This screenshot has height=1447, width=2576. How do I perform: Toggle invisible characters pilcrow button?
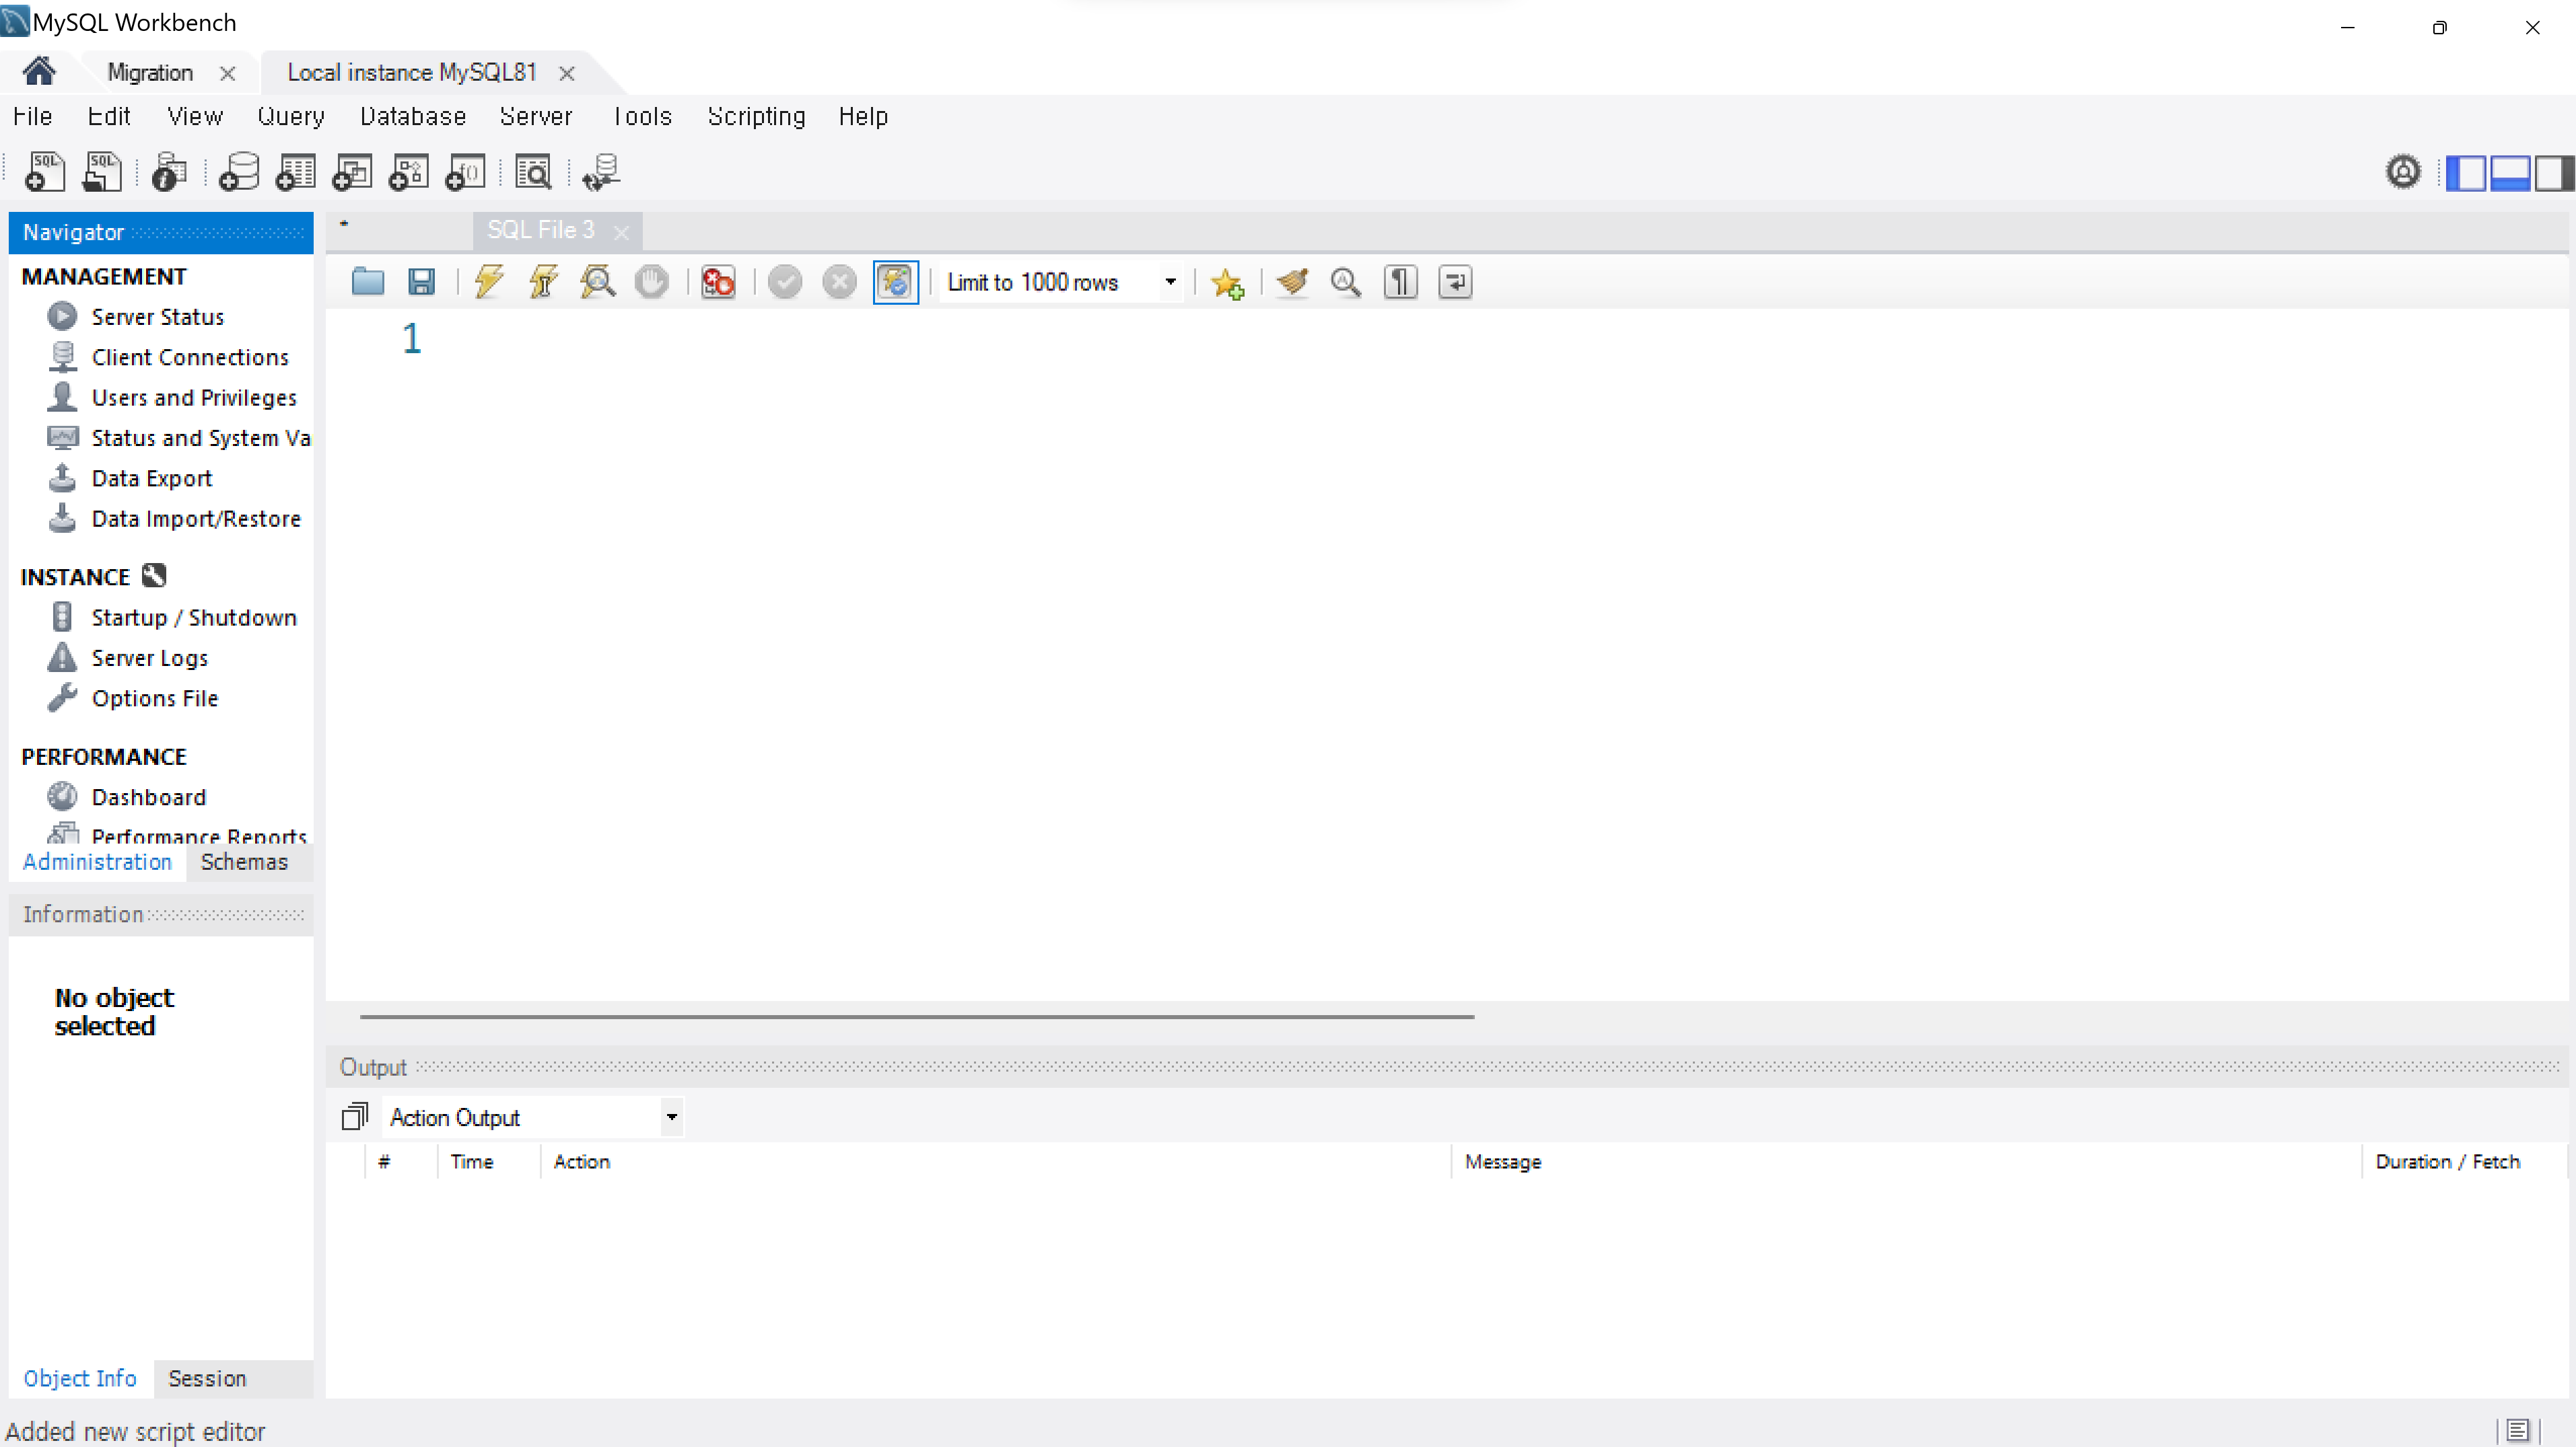pyautogui.click(x=1400, y=282)
